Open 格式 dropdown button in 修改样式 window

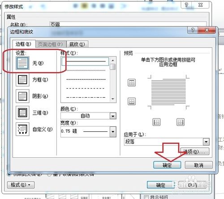[x=21, y=185]
